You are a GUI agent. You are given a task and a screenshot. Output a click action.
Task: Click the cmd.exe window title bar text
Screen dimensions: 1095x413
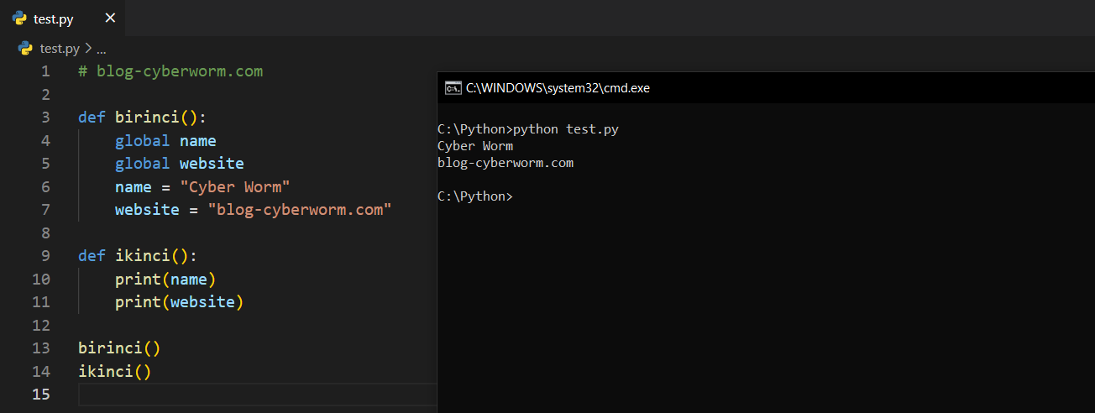point(558,87)
